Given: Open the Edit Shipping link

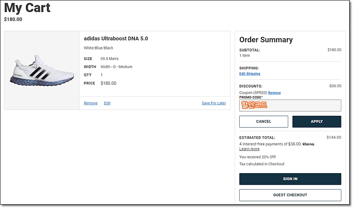Looking at the screenshot, I should coord(250,73).
